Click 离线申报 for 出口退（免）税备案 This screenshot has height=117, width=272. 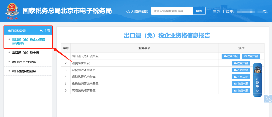[x=251, y=56]
